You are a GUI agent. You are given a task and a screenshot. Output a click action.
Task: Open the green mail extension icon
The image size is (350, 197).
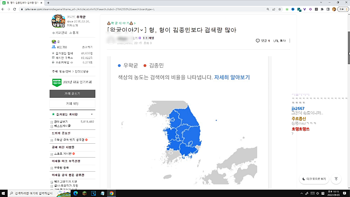287,9
